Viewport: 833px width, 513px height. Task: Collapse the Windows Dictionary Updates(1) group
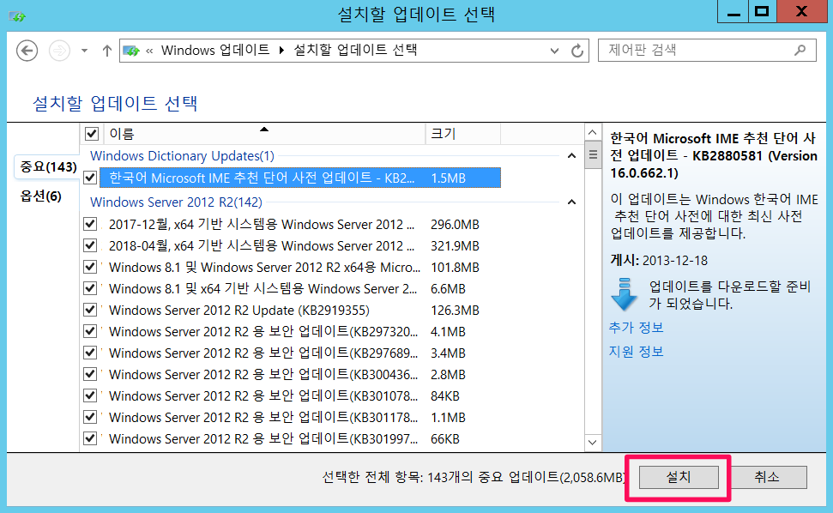coord(571,156)
